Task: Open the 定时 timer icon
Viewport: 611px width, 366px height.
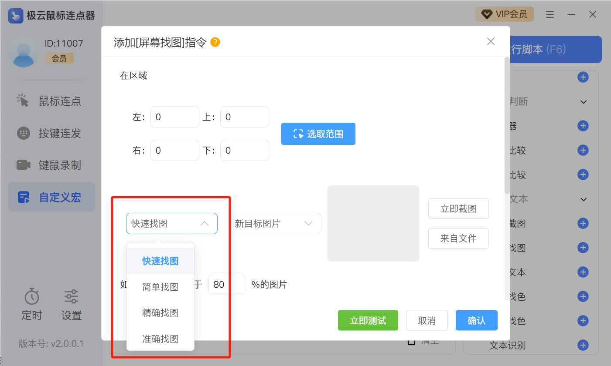Action: (32, 297)
